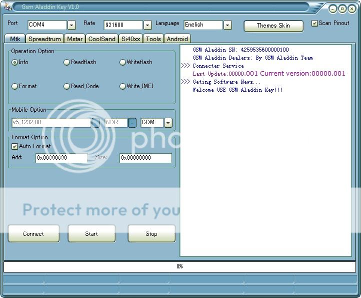Minimize the Gsm Aladdin Key window
Viewport: 361px width, 298px height.
(x=332, y=9)
